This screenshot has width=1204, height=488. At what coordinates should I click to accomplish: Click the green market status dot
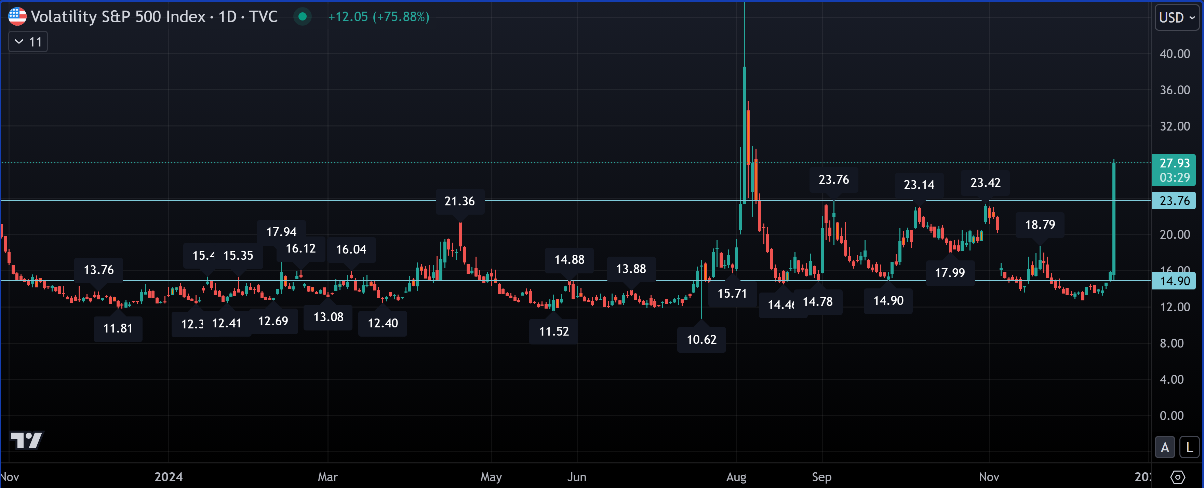303,17
